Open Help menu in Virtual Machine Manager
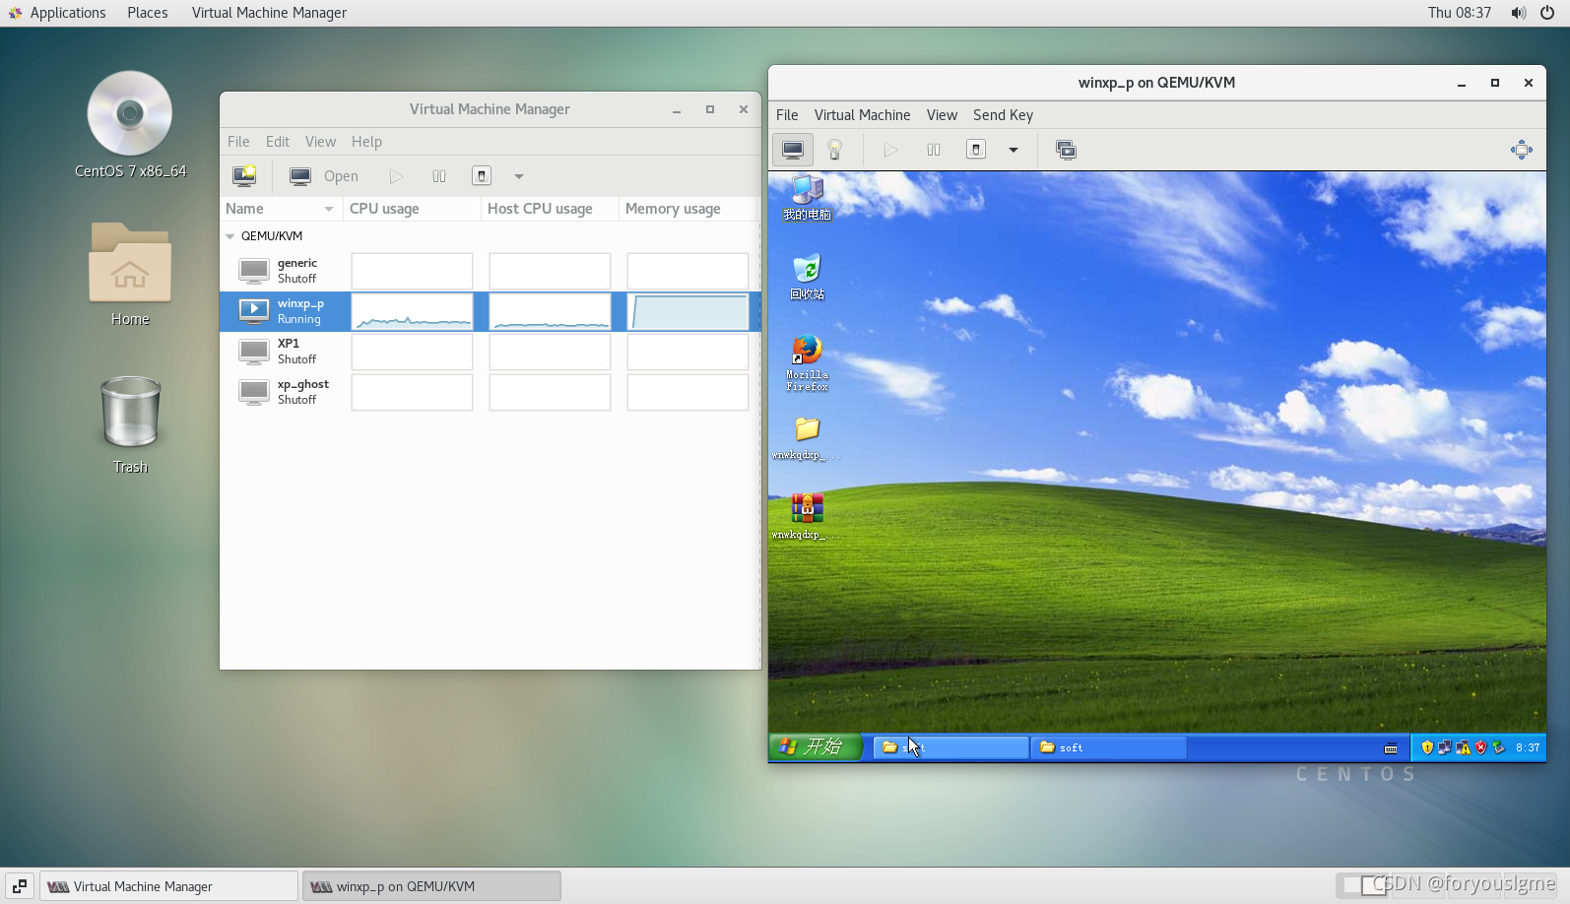The height and width of the screenshot is (904, 1570). [366, 142]
